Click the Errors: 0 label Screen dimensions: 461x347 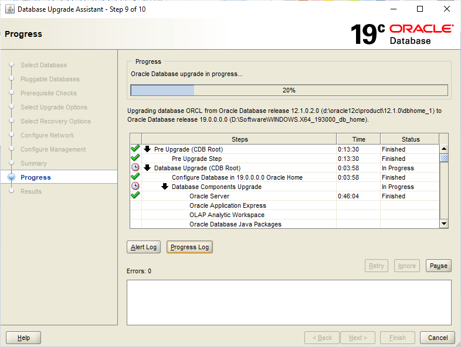pos(139,271)
